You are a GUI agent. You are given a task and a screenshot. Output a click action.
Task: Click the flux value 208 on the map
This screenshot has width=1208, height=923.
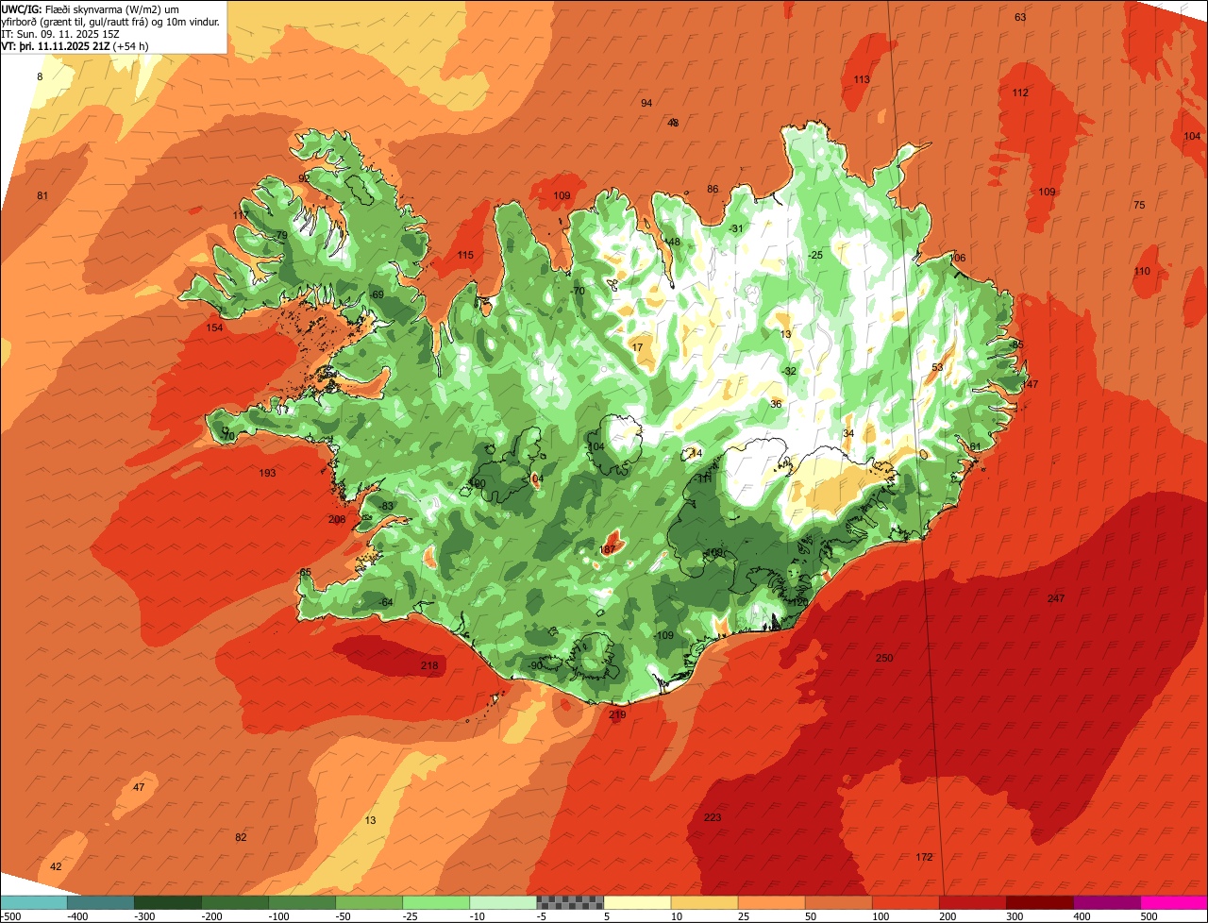point(337,519)
